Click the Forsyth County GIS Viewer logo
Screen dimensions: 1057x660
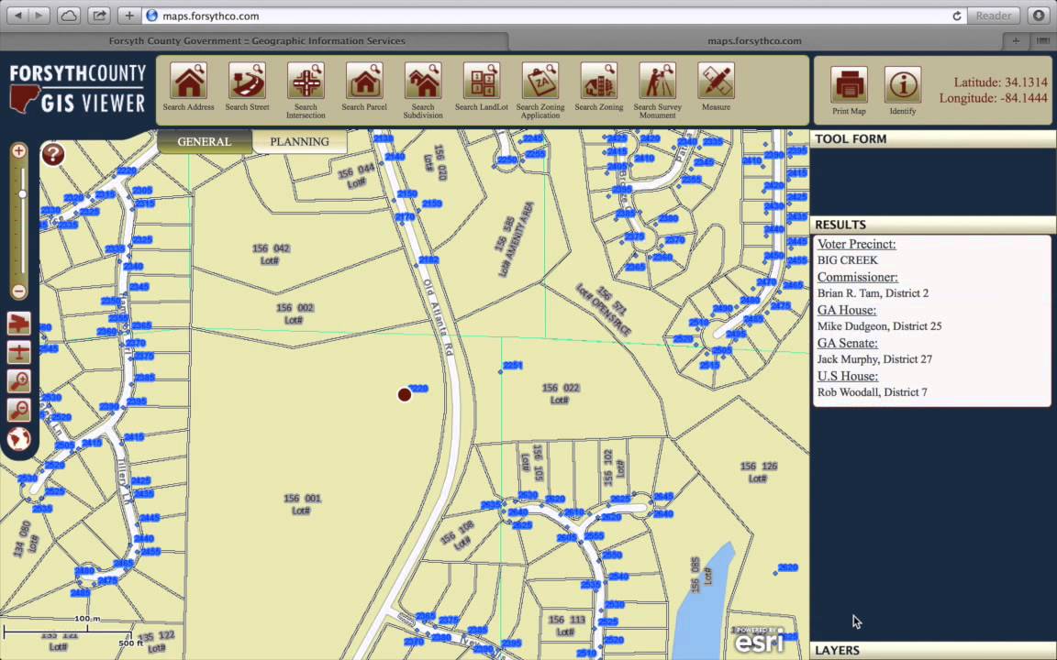tap(77, 90)
